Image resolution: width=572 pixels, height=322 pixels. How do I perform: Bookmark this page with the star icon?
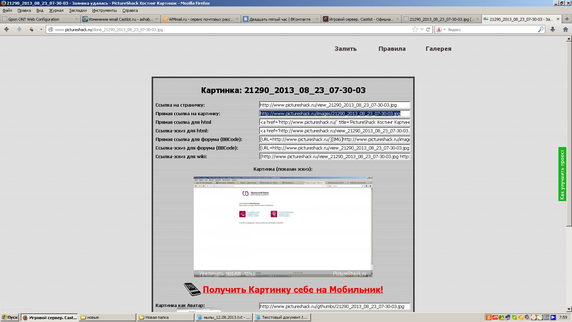[415, 29]
